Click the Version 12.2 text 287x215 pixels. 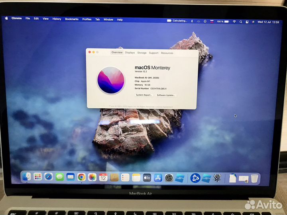(141, 72)
